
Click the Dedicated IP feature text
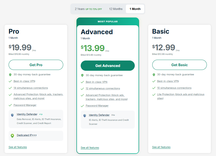(27, 135)
